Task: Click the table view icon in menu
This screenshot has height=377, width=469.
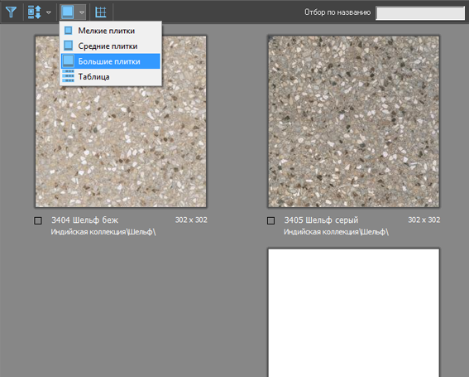Action: [x=68, y=76]
